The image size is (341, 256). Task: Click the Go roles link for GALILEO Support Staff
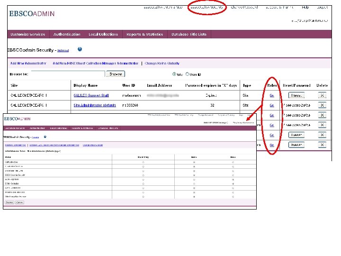(x=272, y=95)
